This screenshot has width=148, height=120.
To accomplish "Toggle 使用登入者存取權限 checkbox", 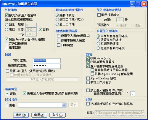I will (25, 93).
